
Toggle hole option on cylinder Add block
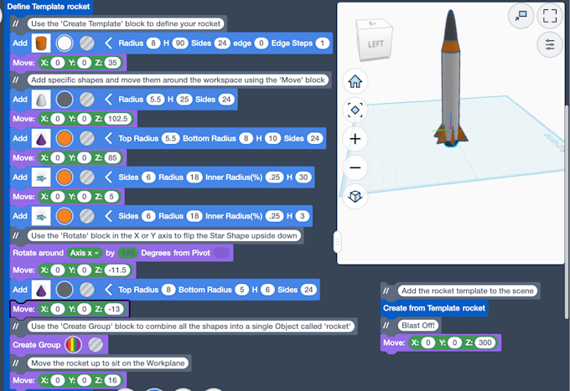pyautogui.click(x=87, y=44)
